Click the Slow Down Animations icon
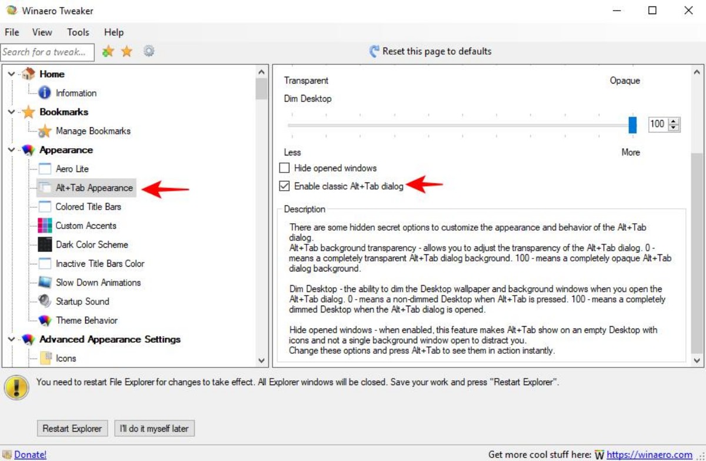The width and height of the screenshot is (706, 461). (45, 283)
